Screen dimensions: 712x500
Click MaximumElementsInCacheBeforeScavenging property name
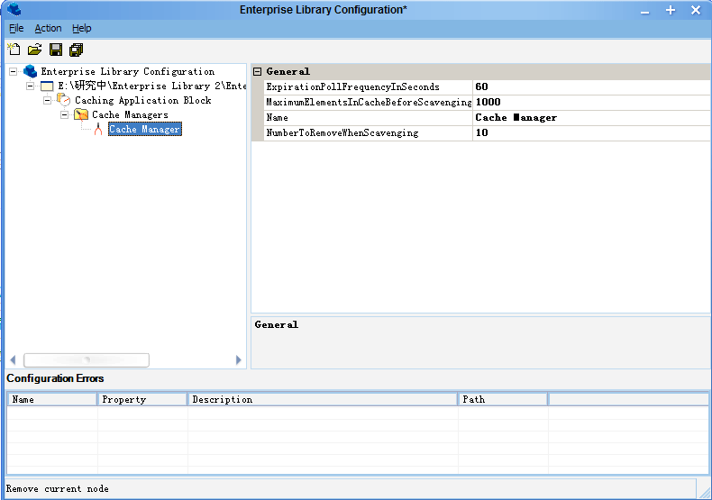369,102
